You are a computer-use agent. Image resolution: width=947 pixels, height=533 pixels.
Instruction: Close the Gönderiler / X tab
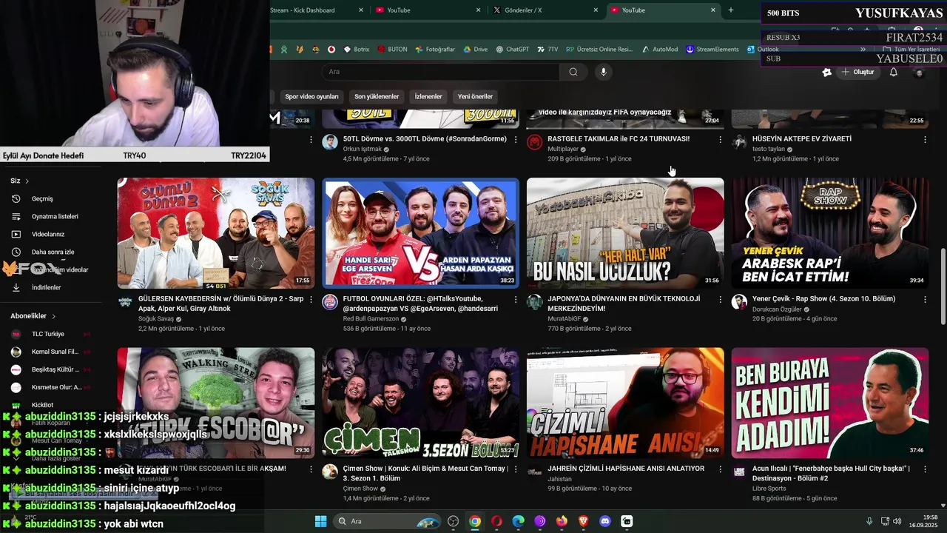click(x=596, y=10)
